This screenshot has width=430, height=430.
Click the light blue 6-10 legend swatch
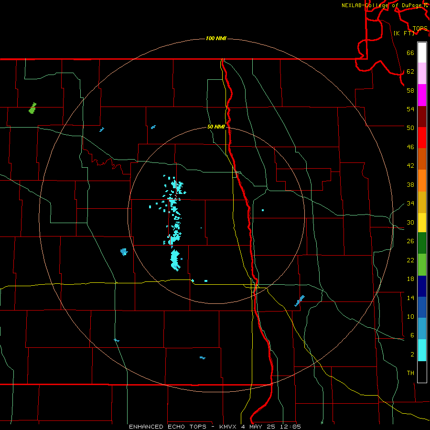coord(422,329)
